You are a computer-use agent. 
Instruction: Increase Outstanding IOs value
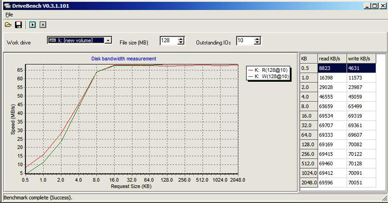tap(258, 39)
